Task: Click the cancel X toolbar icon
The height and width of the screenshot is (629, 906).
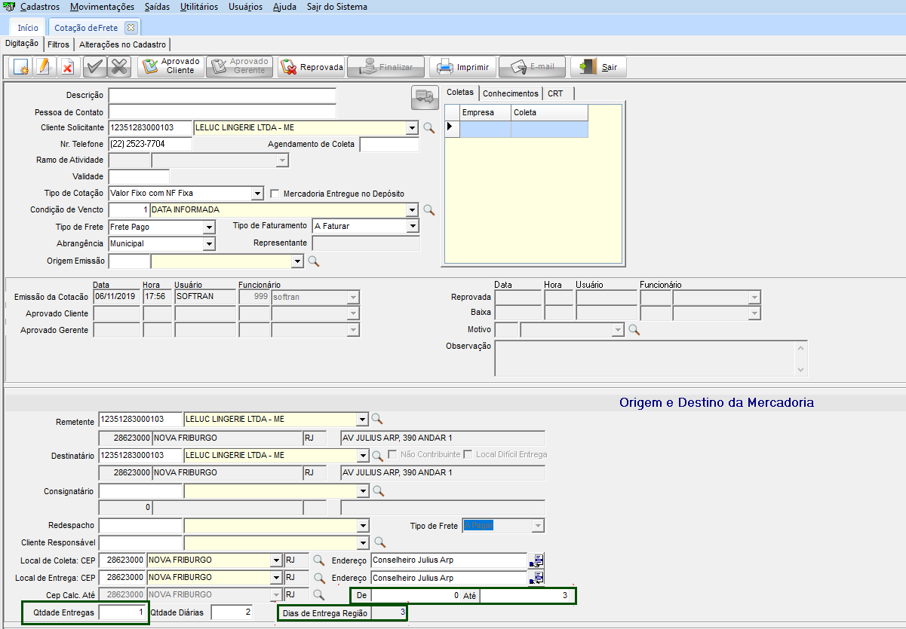Action: [118, 67]
